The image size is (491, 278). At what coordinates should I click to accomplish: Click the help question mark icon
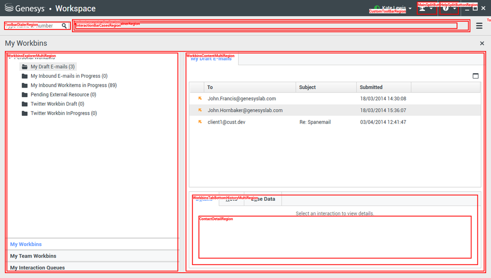tap(446, 8)
